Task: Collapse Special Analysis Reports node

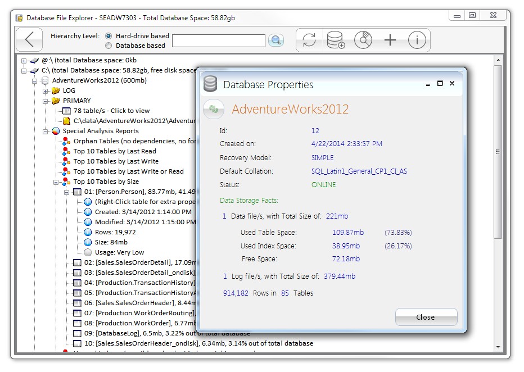Action: point(45,131)
